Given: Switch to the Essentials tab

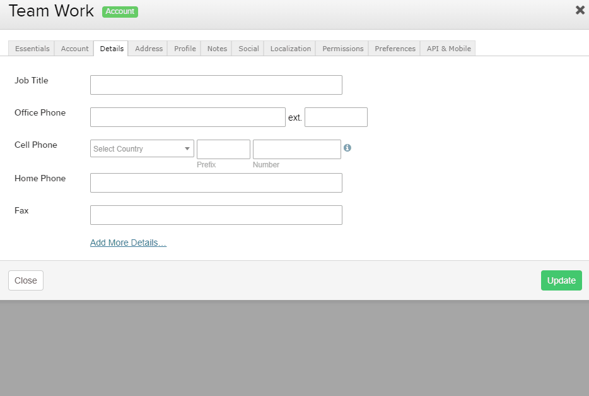Looking at the screenshot, I should (32, 49).
